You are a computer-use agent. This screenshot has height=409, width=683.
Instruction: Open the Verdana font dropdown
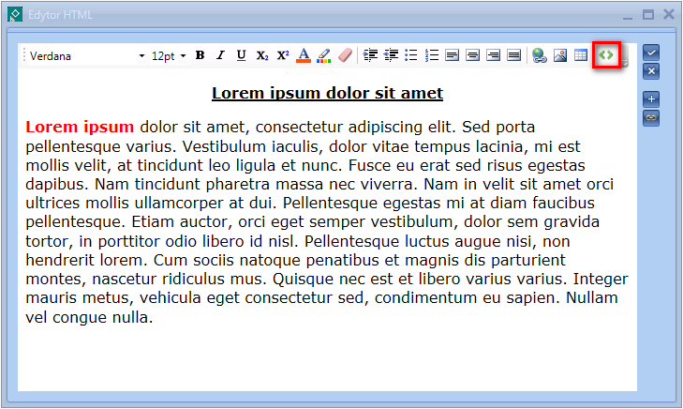(141, 56)
